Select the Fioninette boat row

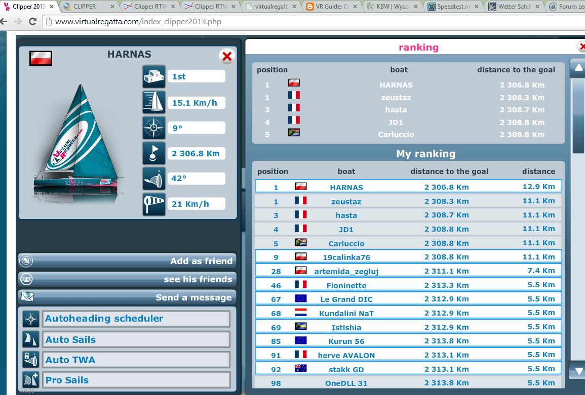[x=408, y=285]
